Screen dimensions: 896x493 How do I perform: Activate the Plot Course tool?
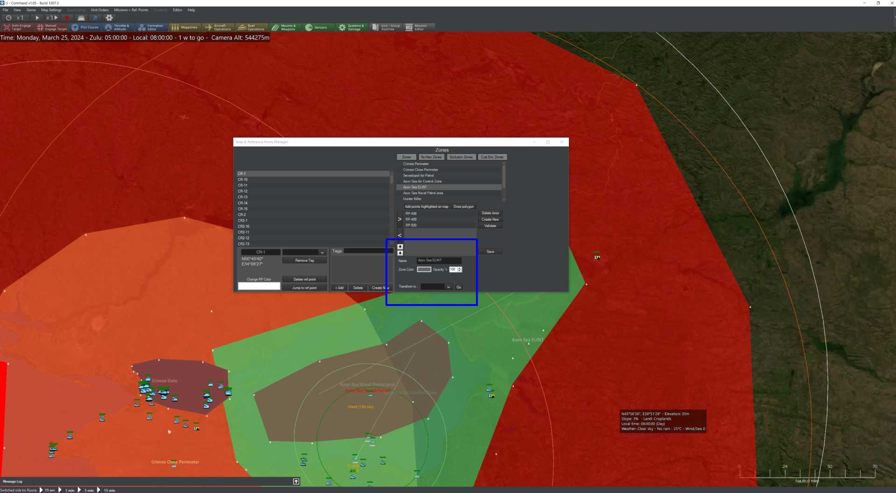click(x=85, y=28)
